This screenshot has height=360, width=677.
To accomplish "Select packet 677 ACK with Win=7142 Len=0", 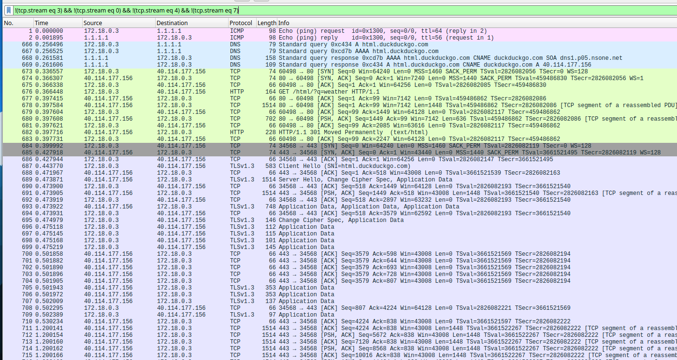I will pyautogui.click(x=340, y=98).
